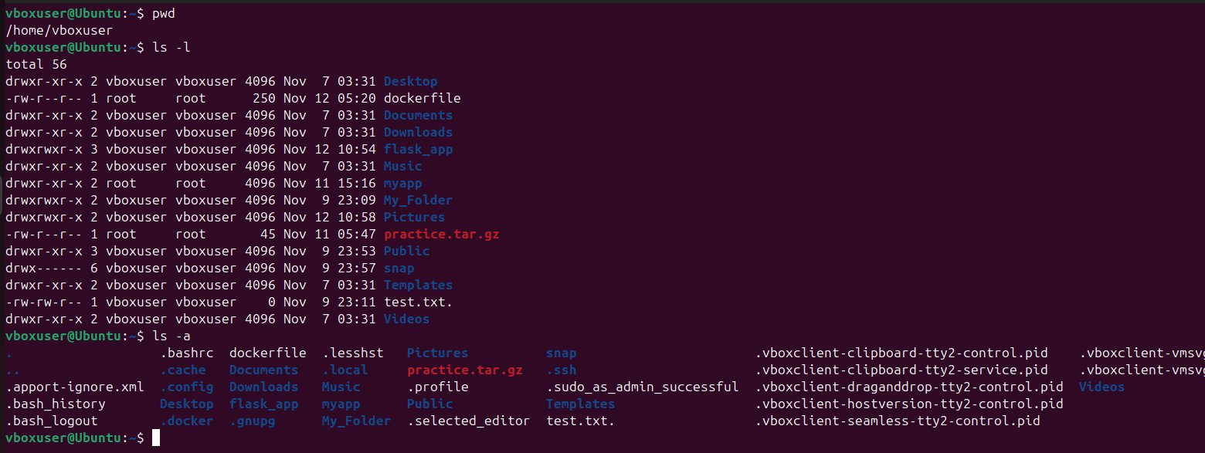The image size is (1205, 453).
Task: Click dockerfile in the long listing
Action: tap(422, 99)
